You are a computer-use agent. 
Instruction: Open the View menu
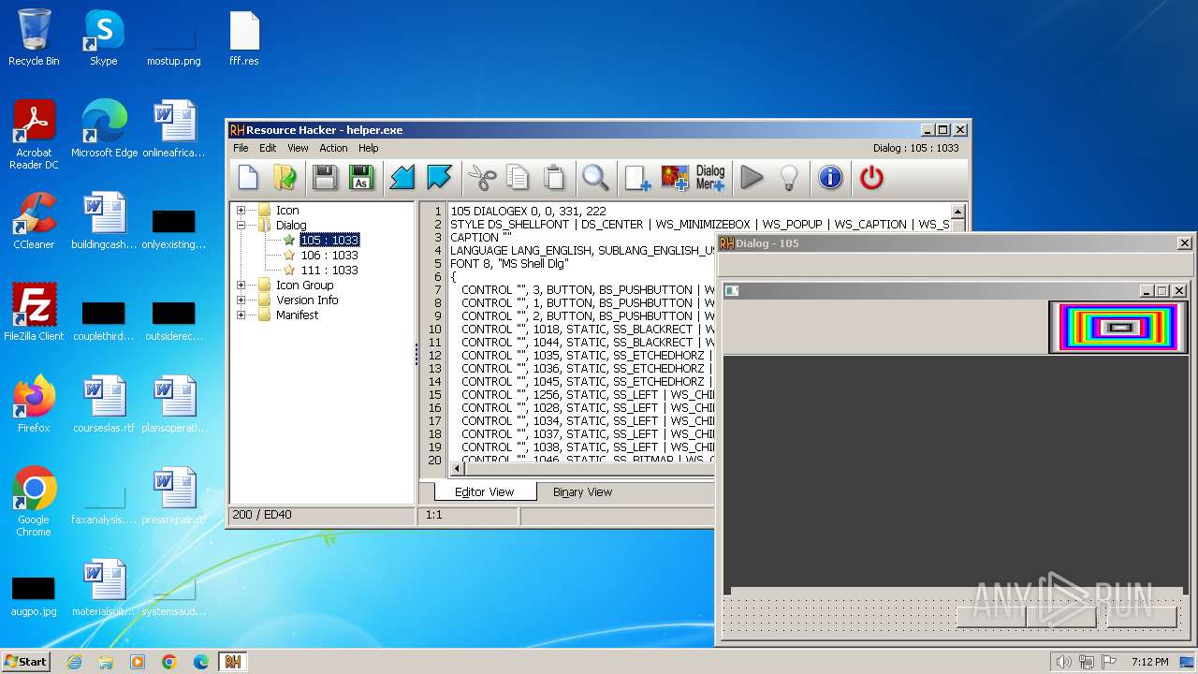298,148
